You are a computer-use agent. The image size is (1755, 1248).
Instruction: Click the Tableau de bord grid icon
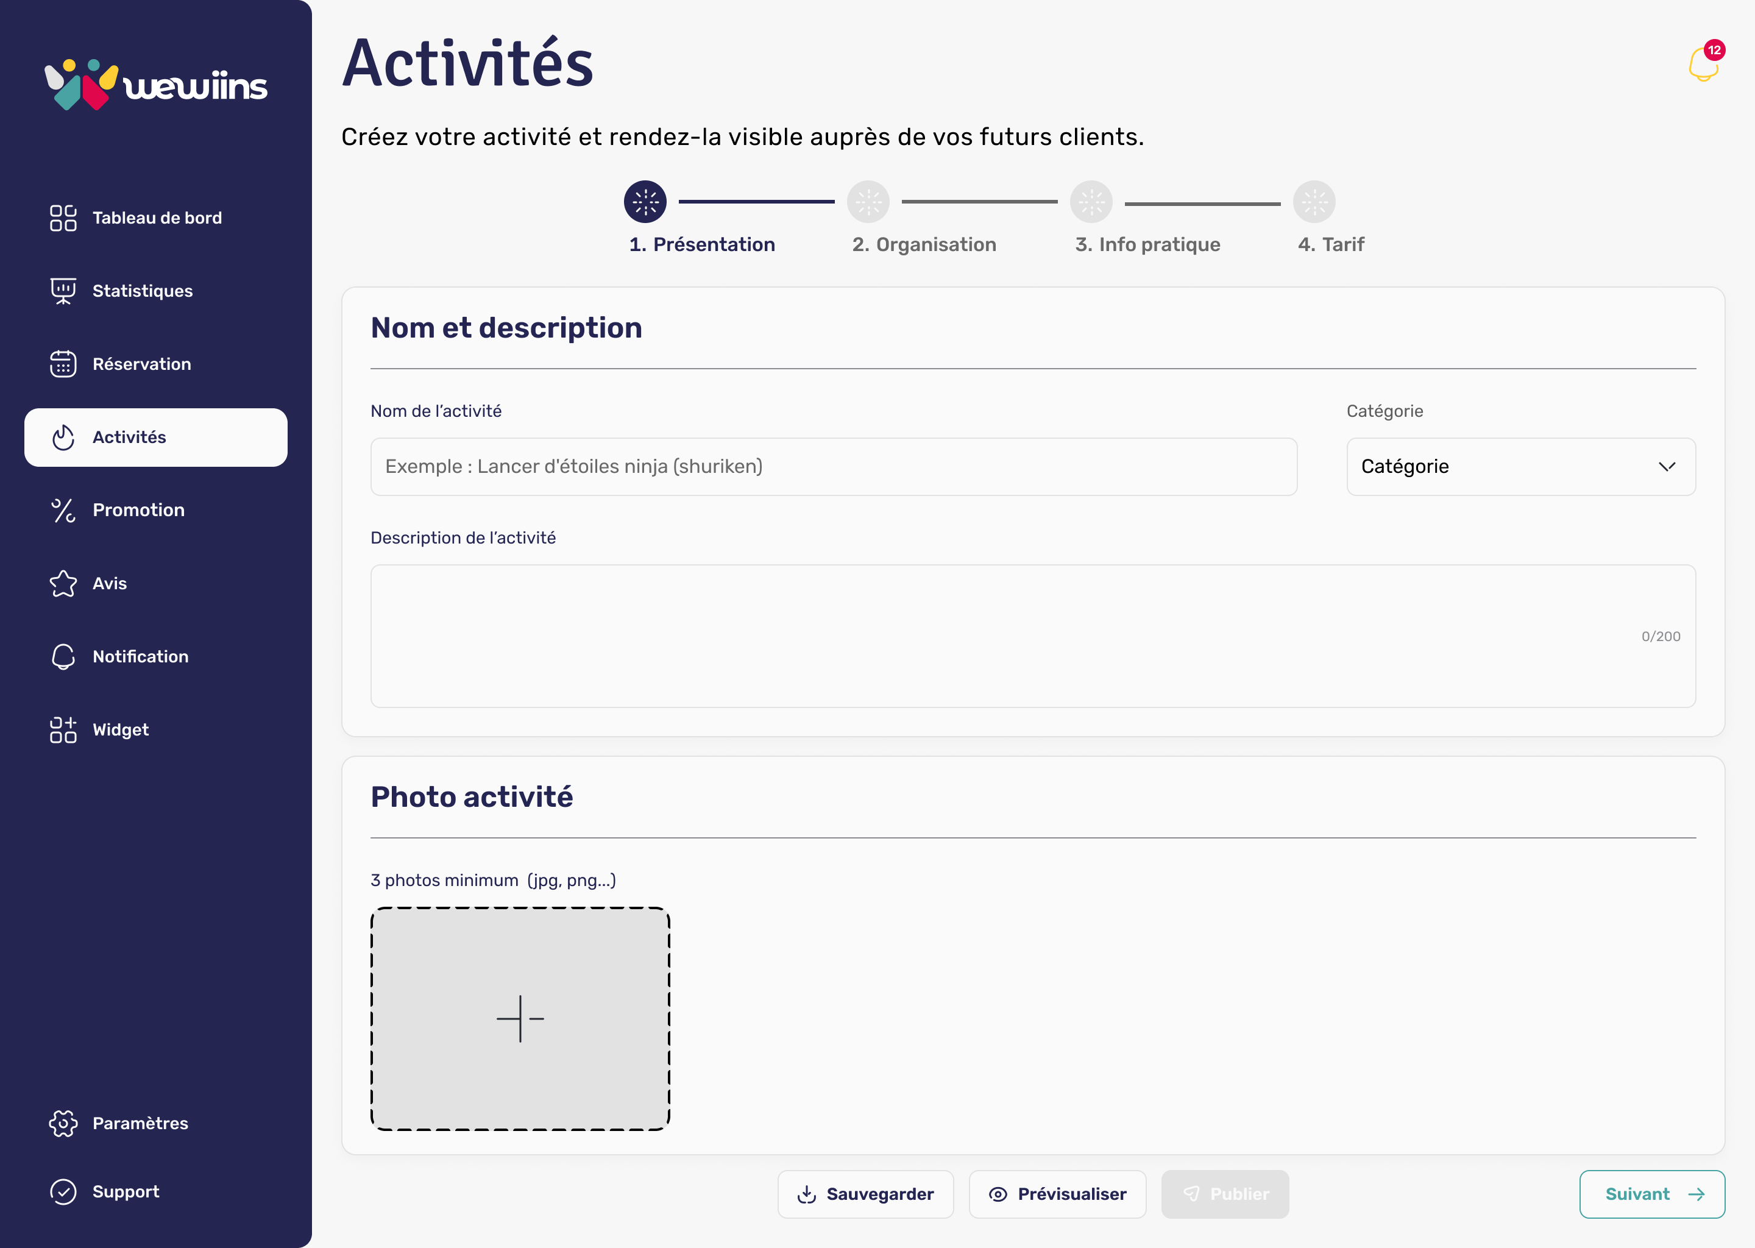pos(63,218)
